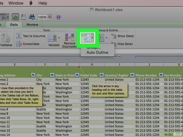Click the Consolidate icon
Viewport: 183px width, 137px height.
[19, 44]
